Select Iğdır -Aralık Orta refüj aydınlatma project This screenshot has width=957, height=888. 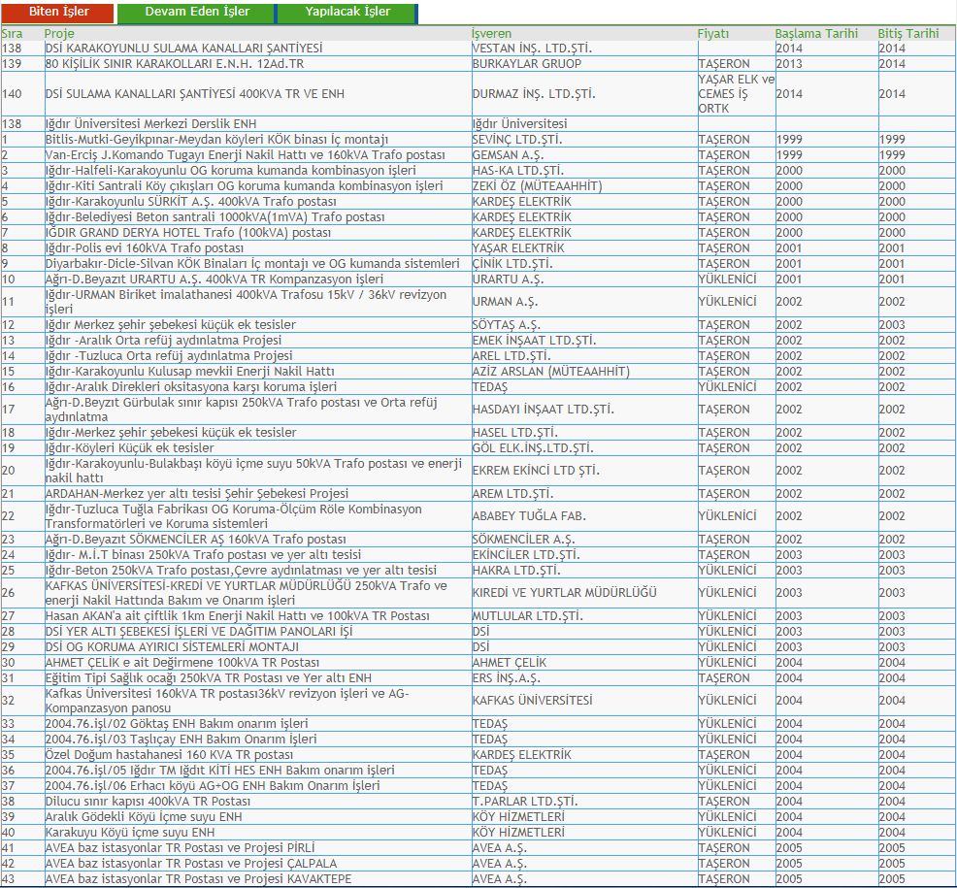click(x=258, y=341)
